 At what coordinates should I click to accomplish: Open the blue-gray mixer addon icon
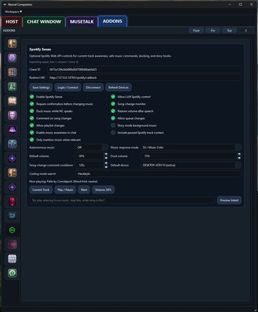[x=12, y=144]
